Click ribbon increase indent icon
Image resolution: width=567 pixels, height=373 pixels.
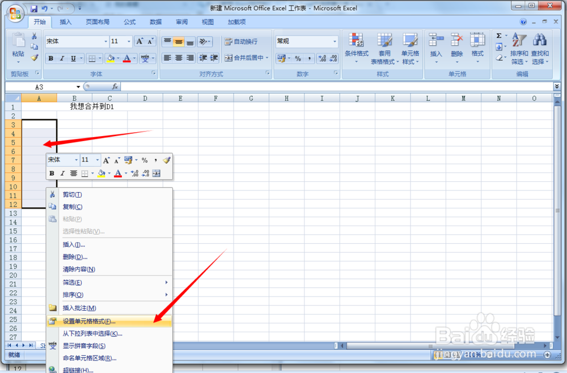[214, 58]
